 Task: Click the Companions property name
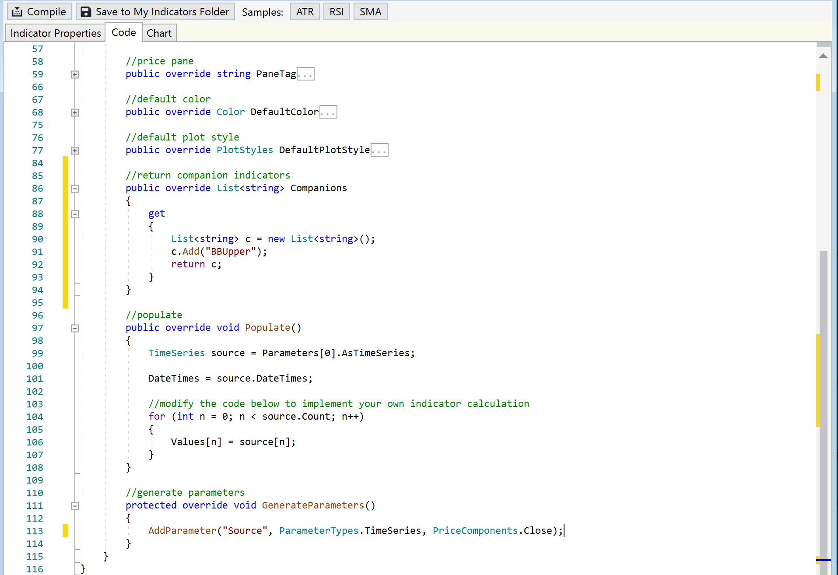click(319, 188)
